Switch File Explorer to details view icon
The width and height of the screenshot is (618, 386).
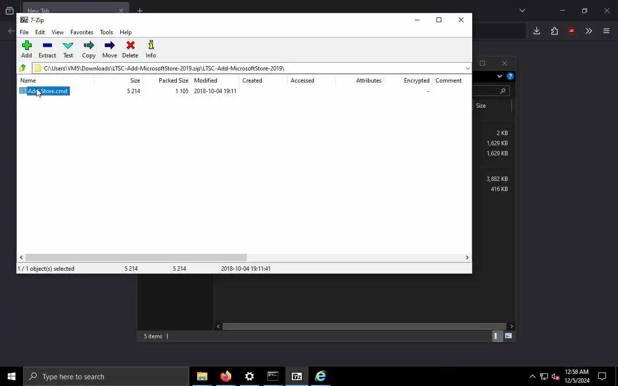497,336
